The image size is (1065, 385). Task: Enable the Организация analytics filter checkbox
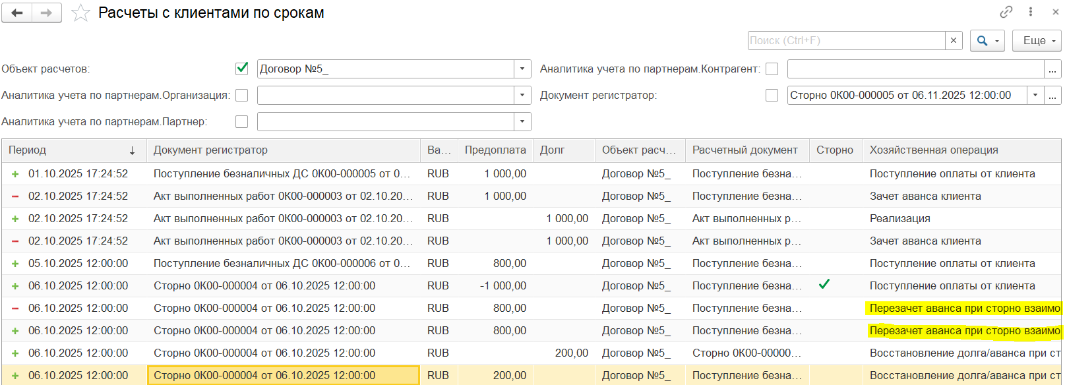point(242,96)
